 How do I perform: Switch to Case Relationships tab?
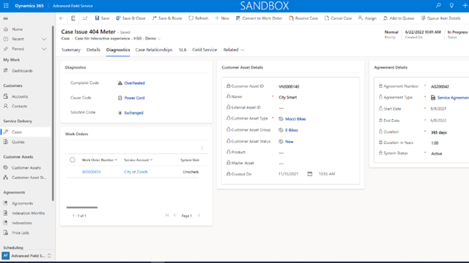[154, 50]
